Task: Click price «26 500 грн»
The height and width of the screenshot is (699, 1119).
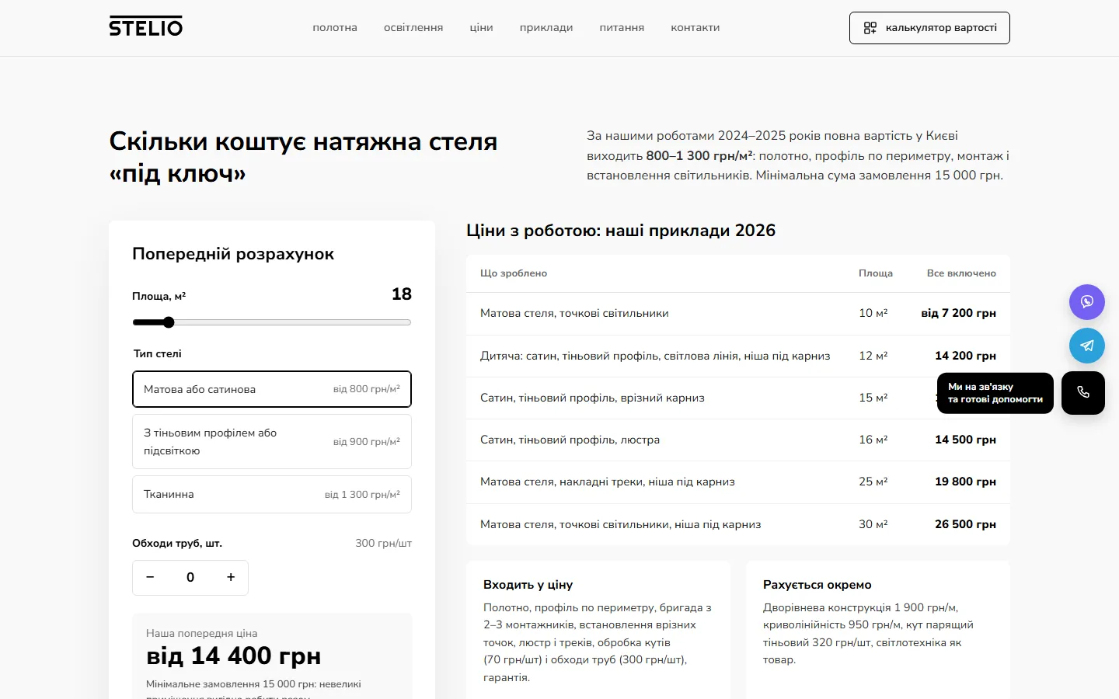Action: pyautogui.click(x=965, y=524)
